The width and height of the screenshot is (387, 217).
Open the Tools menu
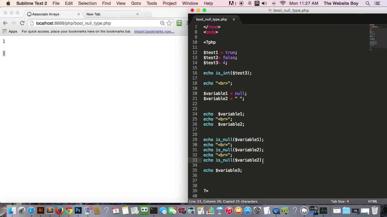click(152, 3)
